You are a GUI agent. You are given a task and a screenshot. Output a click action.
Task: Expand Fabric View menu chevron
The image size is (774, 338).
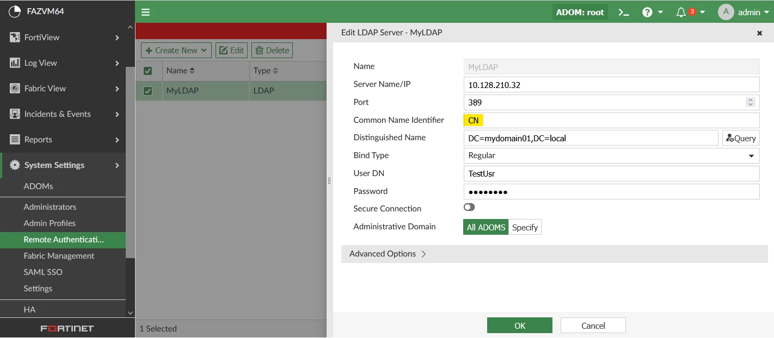117,89
